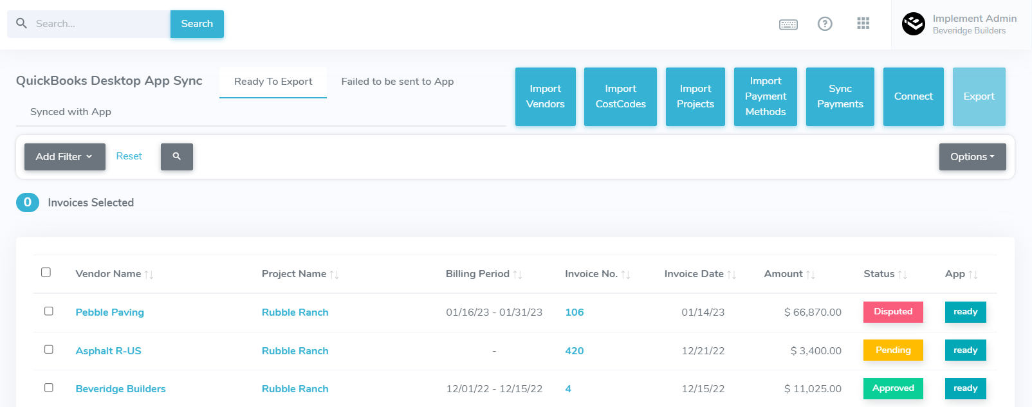This screenshot has height=407, width=1032.
Task: Click the Beveridge Builders profile logo
Action: (913, 24)
